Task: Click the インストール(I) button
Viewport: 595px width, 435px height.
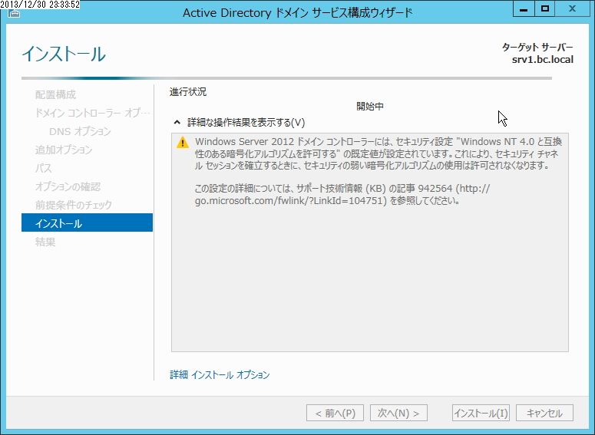Action: [x=481, y=413]
